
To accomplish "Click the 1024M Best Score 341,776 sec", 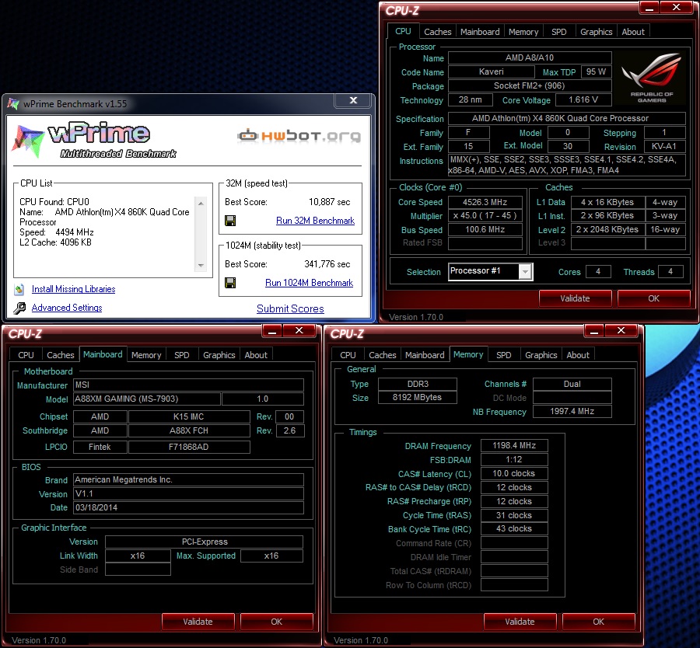I will (327, 264).
